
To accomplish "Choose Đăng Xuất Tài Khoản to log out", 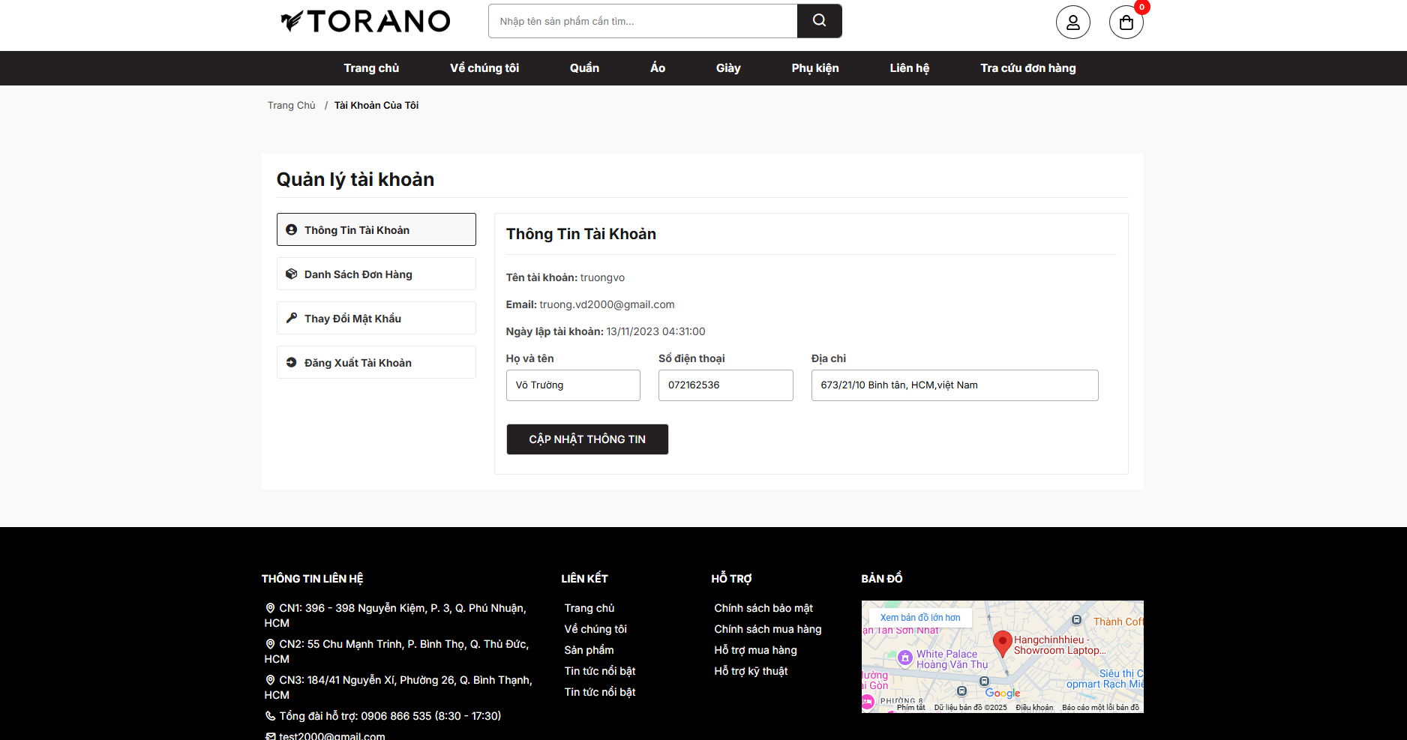I will (376, 362).
